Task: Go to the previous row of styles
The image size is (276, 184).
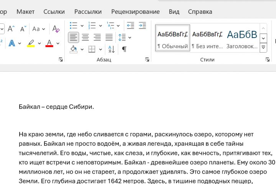Action: (263, 28)
